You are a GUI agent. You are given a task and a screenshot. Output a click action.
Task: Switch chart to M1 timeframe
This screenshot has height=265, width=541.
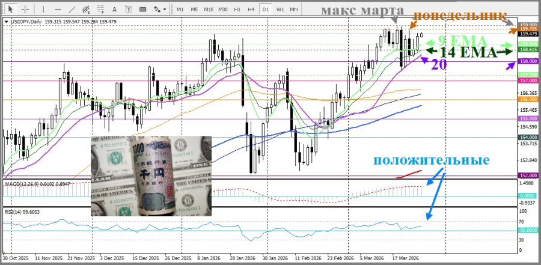tap(180, 10)
